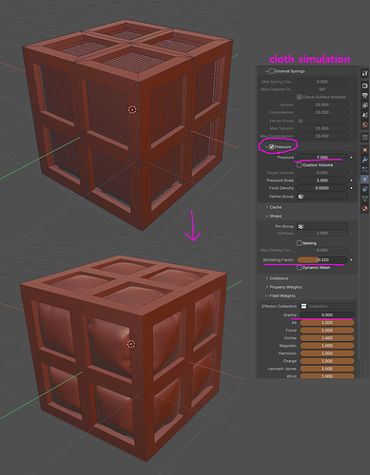Open the Tool properties tab
The height and width of the screenshot is (475, 370).
coord(364,73)
